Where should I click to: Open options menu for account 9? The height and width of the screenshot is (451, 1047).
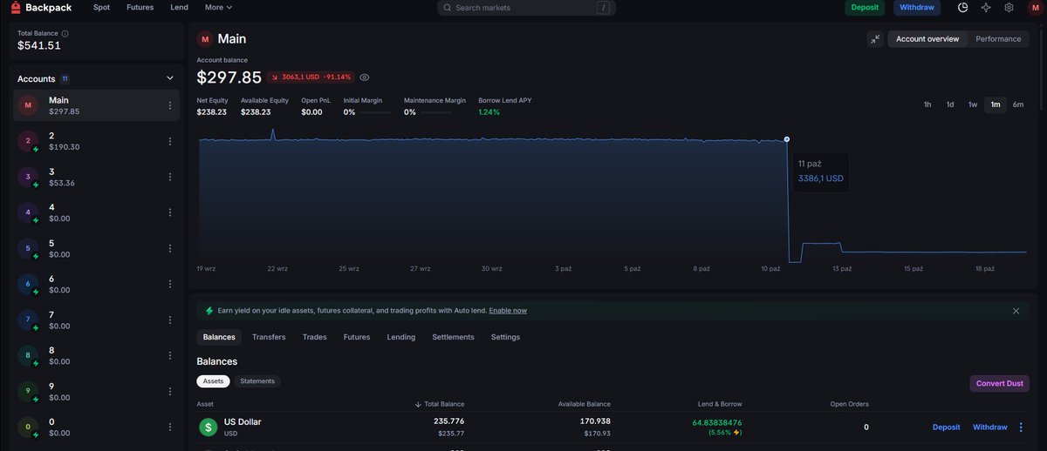(170, 391)
